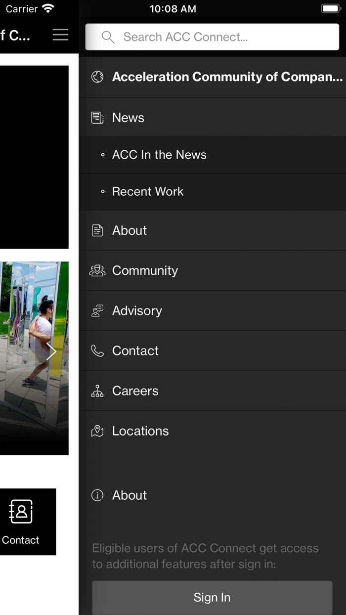Tap the About document icon
This screenshot has width=346, height=615.
pos(97,230)
